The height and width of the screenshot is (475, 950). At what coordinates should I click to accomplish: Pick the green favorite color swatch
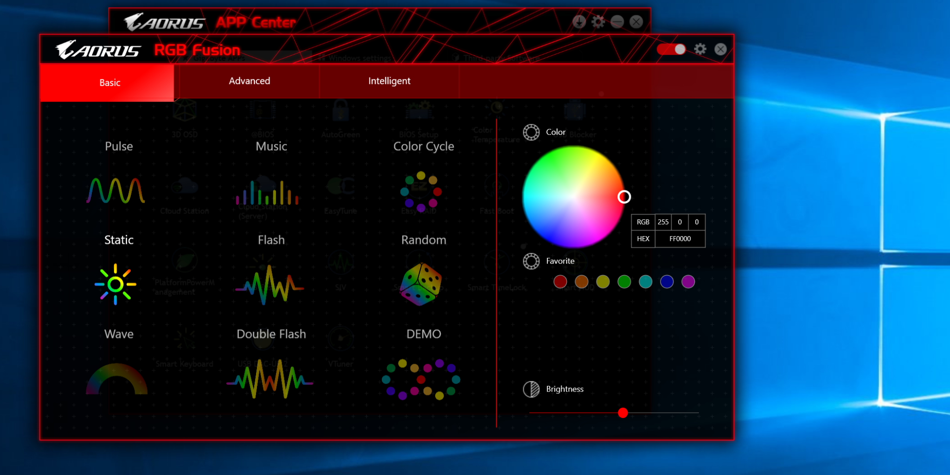coord(624,282)
